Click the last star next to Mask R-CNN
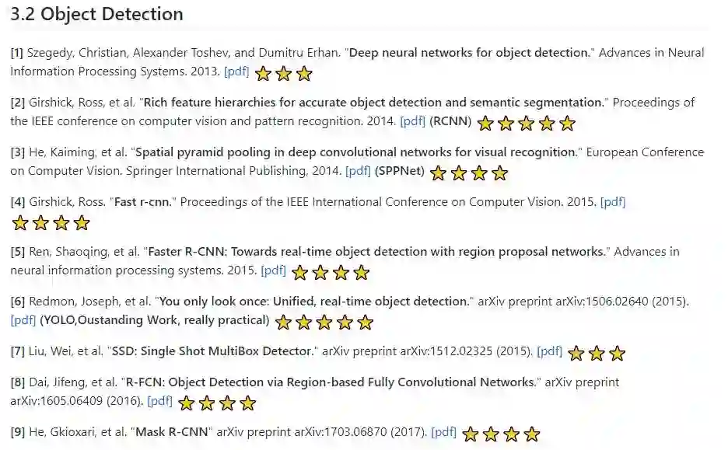Screen dimensions: 728x450 (532, 434)
